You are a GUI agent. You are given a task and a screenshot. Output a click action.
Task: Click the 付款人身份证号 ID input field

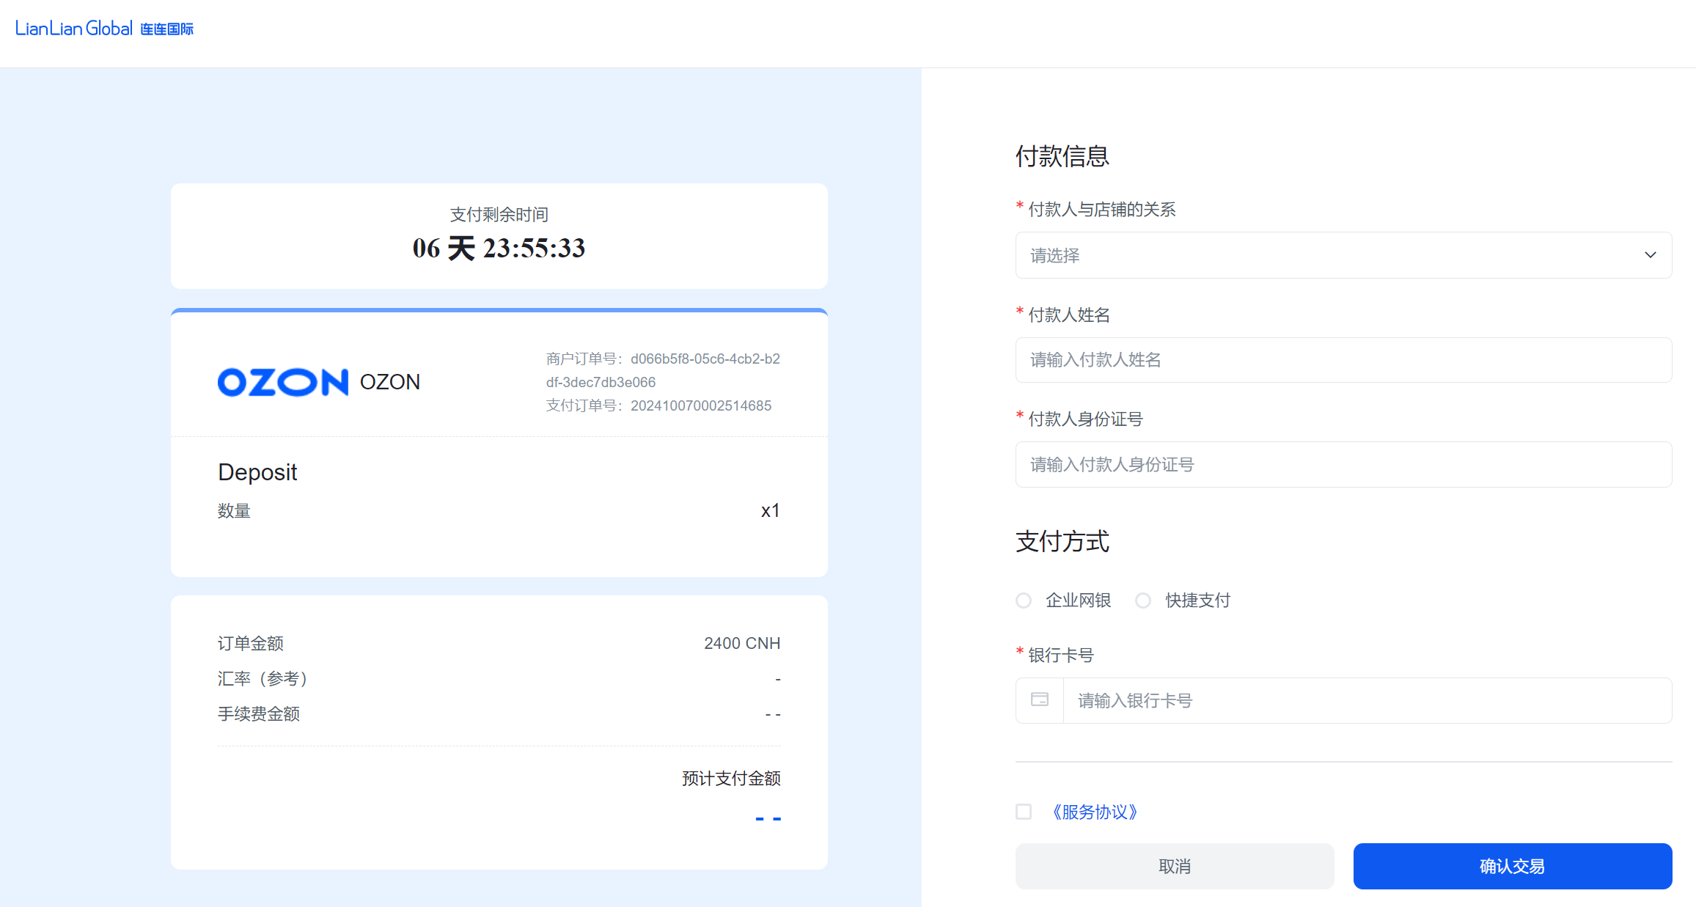[1343, 464]
